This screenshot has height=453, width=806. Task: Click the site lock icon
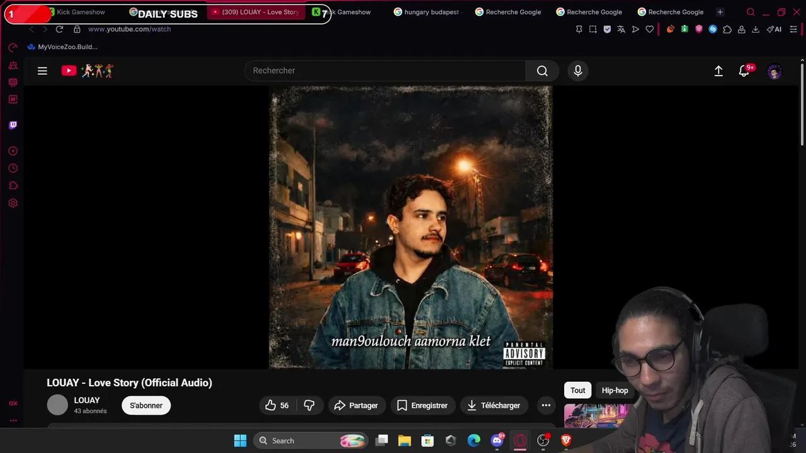77,29
